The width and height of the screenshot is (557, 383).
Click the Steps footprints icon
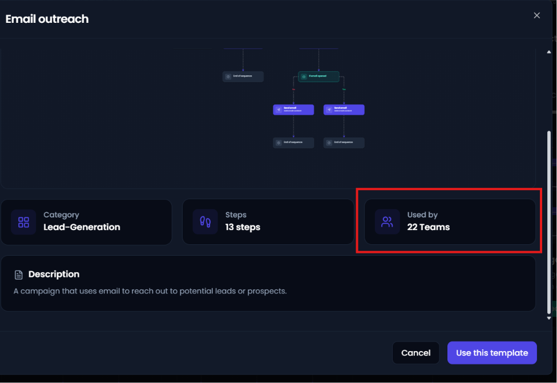[x=205, y=222]
